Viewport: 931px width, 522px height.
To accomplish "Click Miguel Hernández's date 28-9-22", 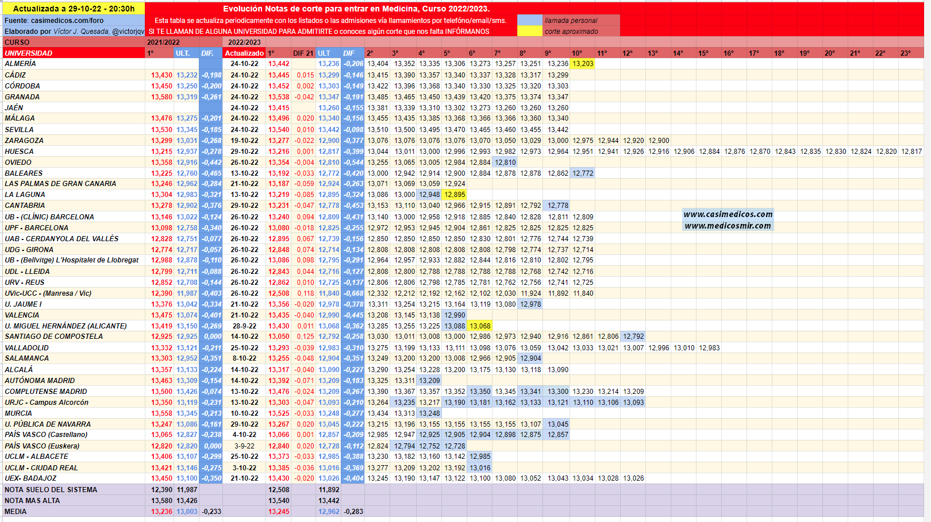I will 244,326.
